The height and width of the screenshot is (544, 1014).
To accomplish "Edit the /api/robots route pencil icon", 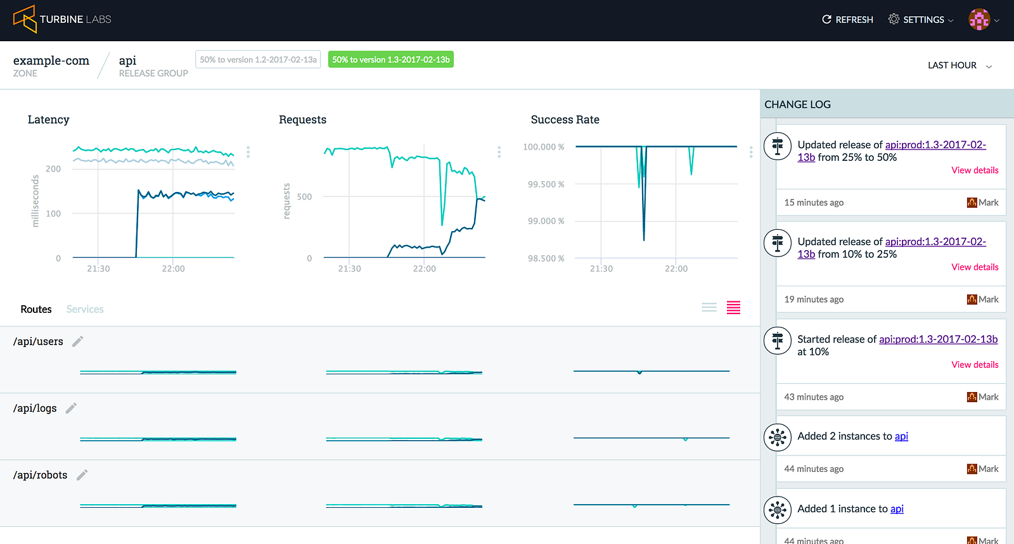I will click(82, 475).
